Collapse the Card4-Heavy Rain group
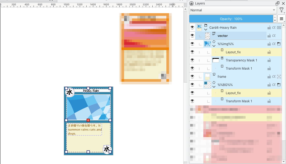286x164 pixels. [206, 30]
